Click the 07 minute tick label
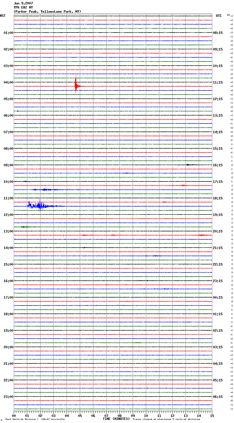The width and height of the screenshot is (234, 423). (x=106, y=416)
